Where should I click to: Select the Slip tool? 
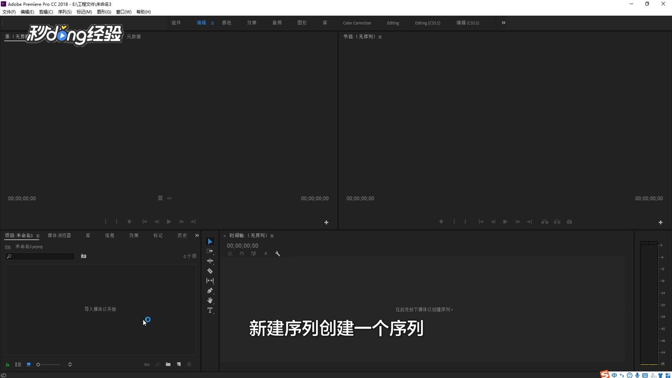pyautogui.click(x=210, y=281)
